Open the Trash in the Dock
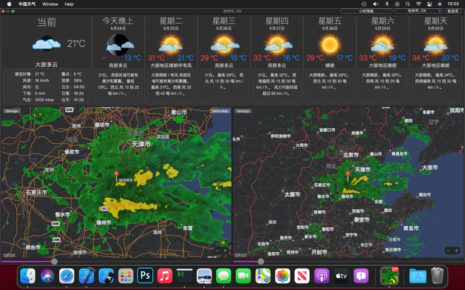Image resolution: width=465 pixels, height=290 pixels. point(437,276)
